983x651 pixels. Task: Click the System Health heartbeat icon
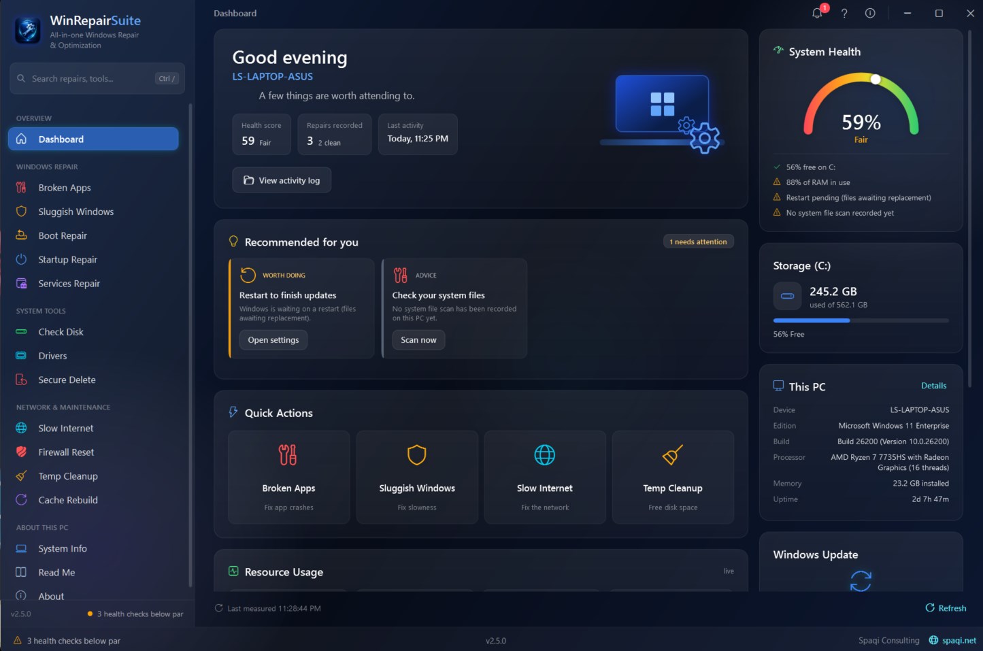click(778, 50)
